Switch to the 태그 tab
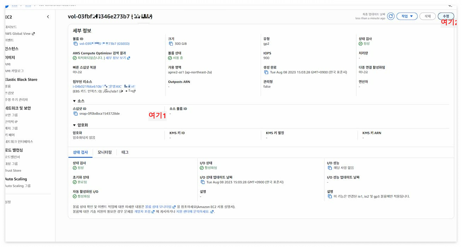462x247 pixels. [124, 152]
